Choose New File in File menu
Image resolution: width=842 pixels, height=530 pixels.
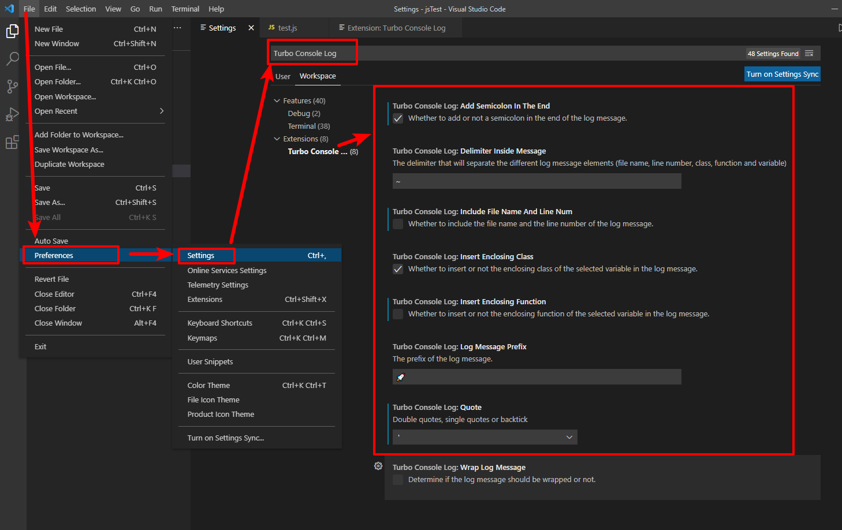pyautogui.click(x=96, y=29)
